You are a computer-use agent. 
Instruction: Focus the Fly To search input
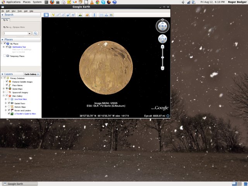pyautogui.click(x=15, y=33)
